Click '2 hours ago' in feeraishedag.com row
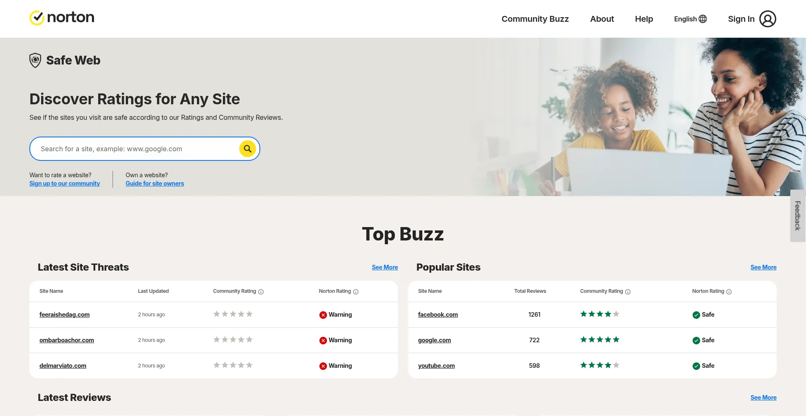806x416 pixels. tap(152, 315)
